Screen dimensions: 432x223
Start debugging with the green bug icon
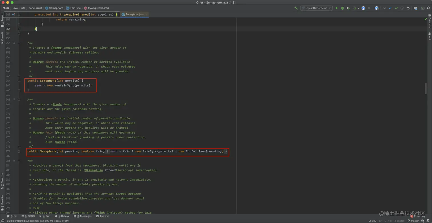pyautogui.click(x=342, y=8)
